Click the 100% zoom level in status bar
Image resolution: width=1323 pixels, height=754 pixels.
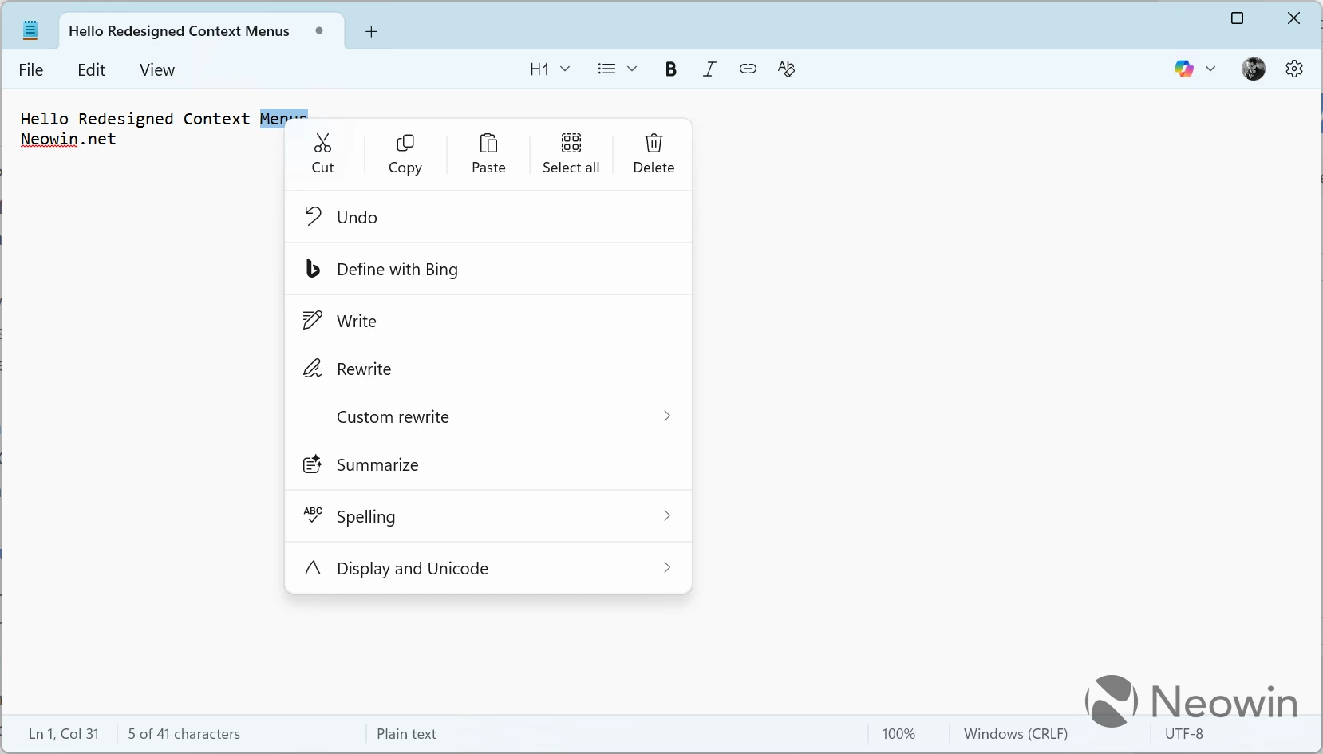pyautogui.click(x=898, y=734)
